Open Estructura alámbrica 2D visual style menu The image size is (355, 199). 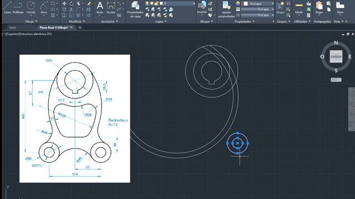[35, 34]
